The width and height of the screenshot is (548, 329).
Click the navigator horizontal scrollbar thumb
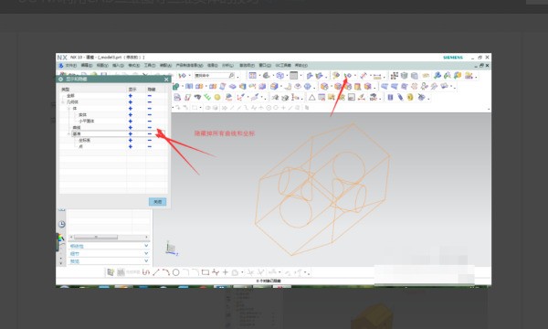pyautogui.click(x=96, y=237)
